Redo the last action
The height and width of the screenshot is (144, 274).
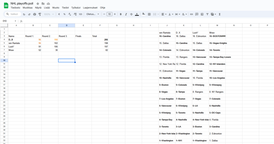(x=29, y=14)
